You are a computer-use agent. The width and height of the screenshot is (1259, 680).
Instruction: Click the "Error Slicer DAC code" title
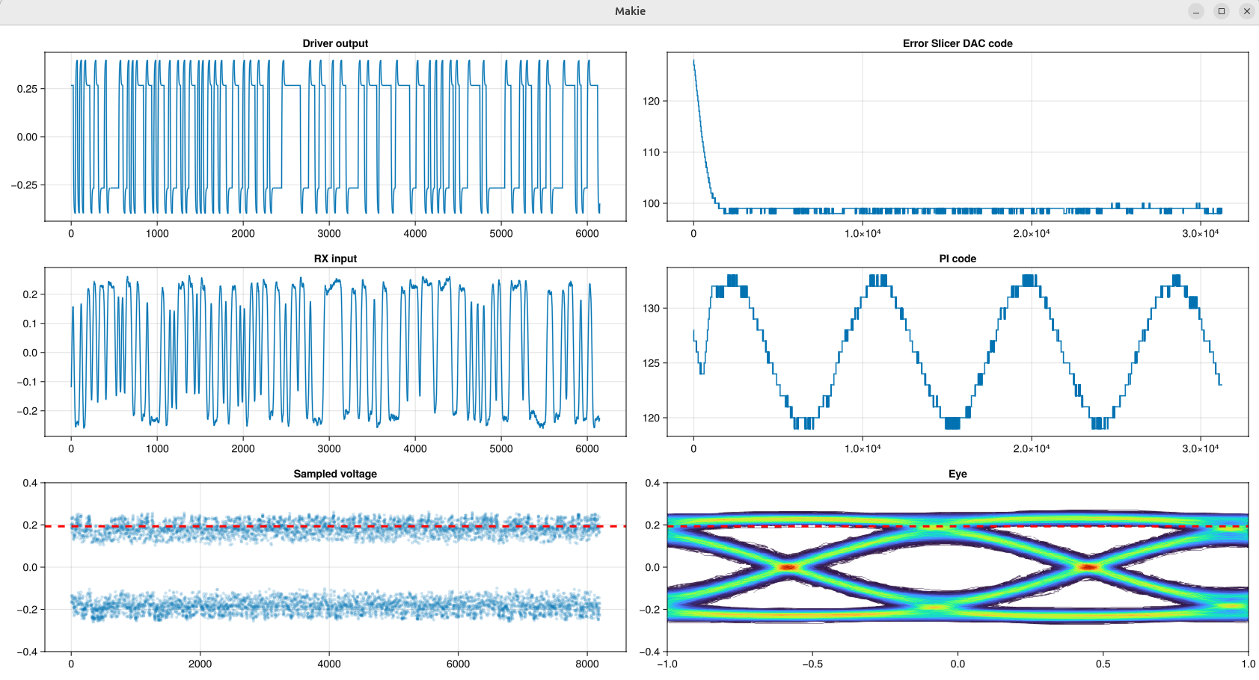click(957, 43)
